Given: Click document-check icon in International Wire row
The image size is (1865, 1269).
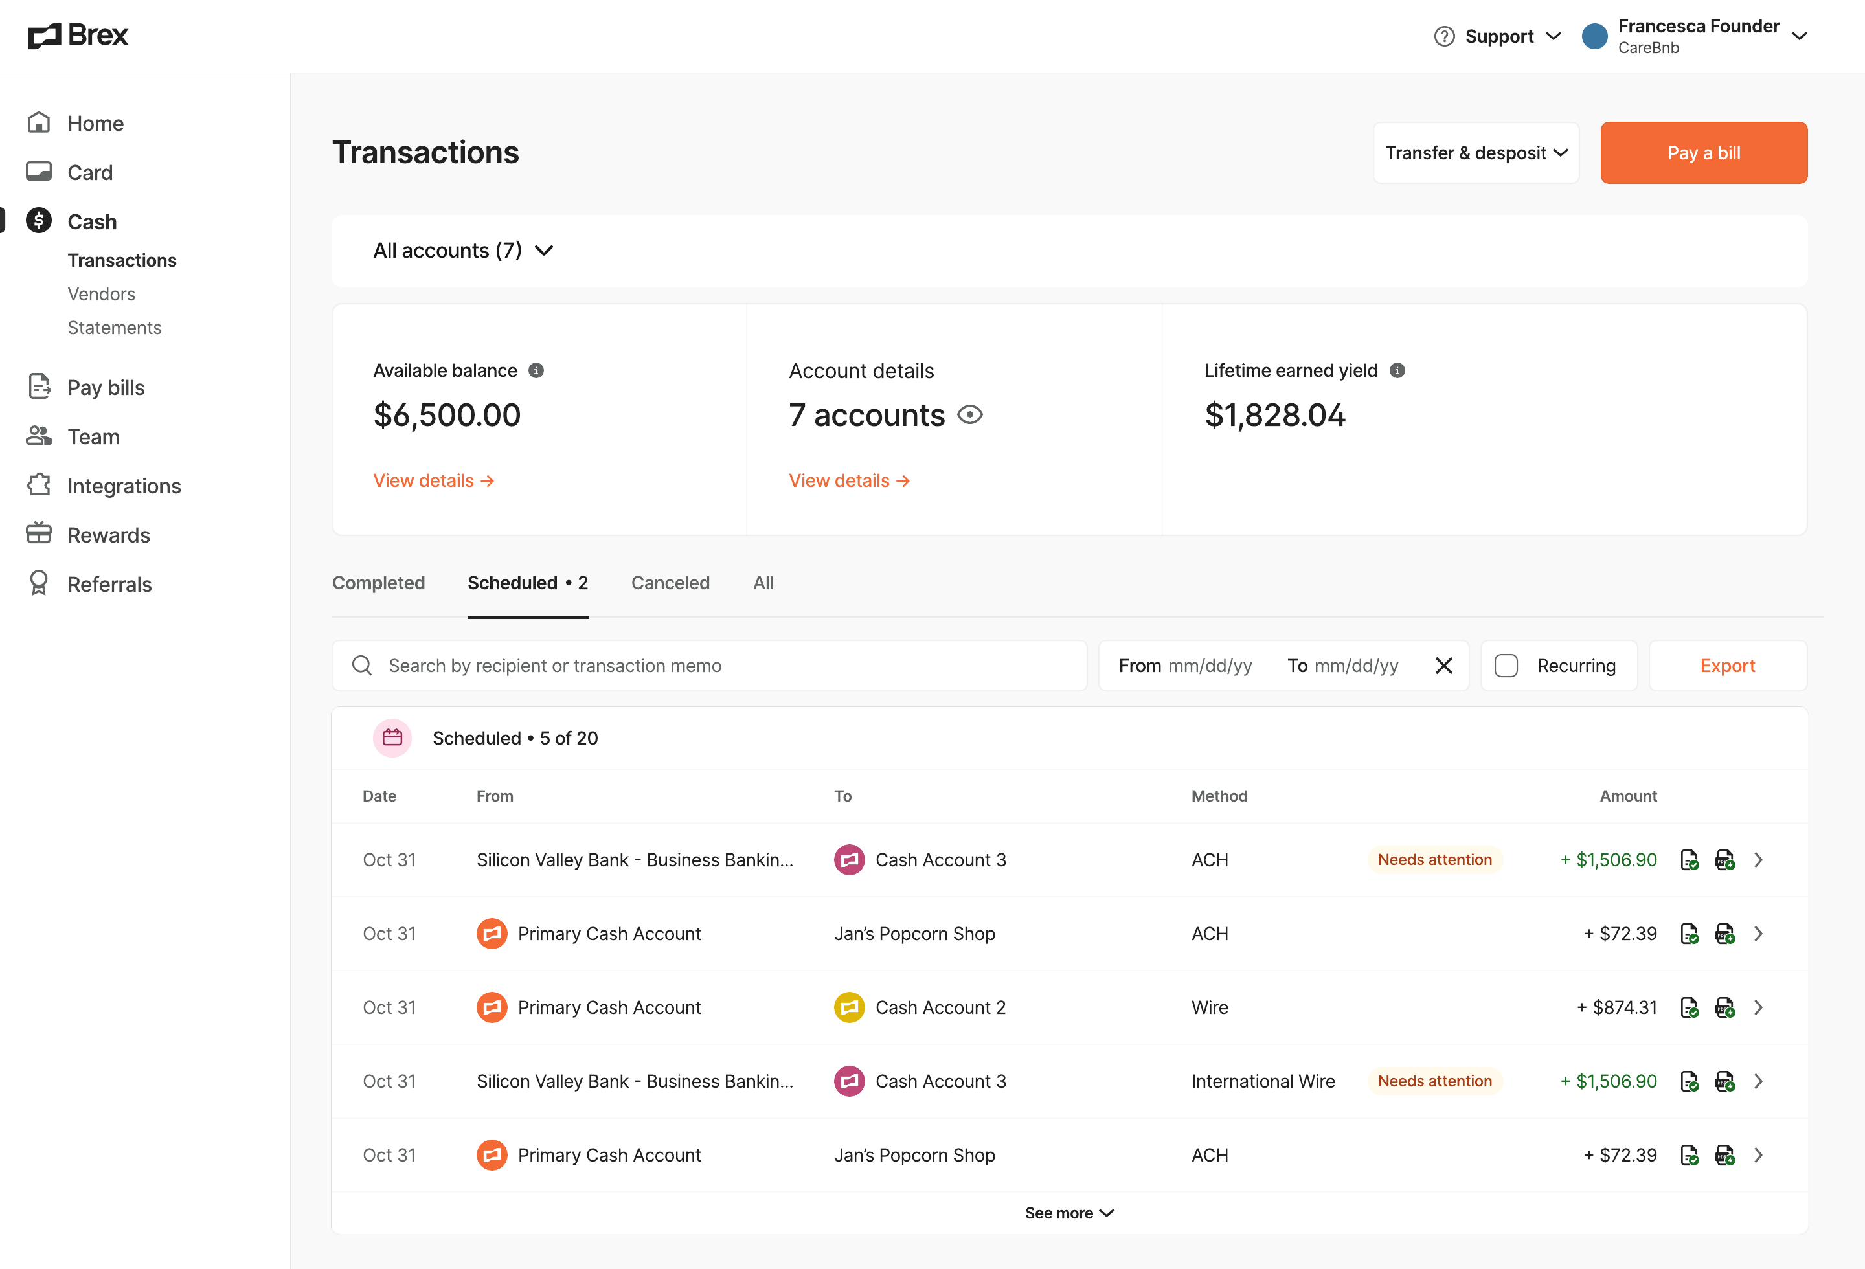Looking at the screenshot, I should click(1690, 1081).
